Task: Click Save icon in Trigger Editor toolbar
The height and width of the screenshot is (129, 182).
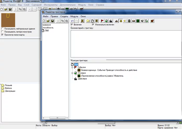Action: pos(53,21)
